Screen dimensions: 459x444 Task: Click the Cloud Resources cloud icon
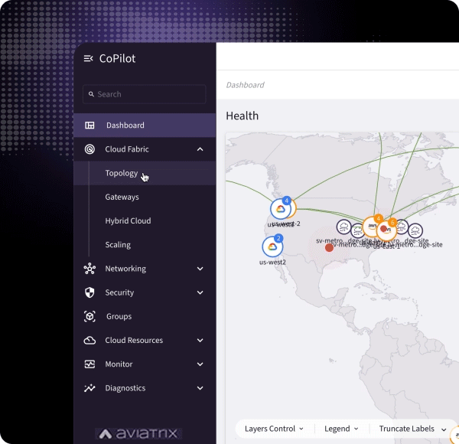pos(90,341)
